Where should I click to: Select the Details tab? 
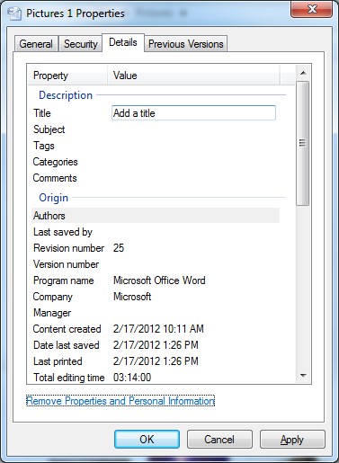point(123,42)
